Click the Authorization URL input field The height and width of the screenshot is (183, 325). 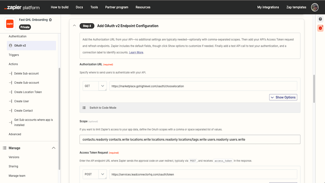click(x=203, y=86)
